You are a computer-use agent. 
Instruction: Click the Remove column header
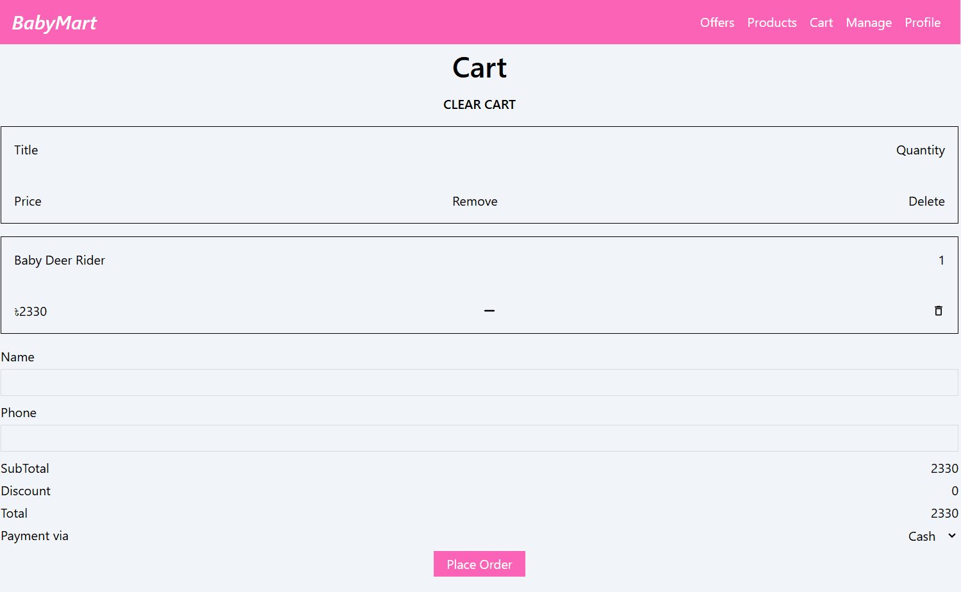coord(475,201)
